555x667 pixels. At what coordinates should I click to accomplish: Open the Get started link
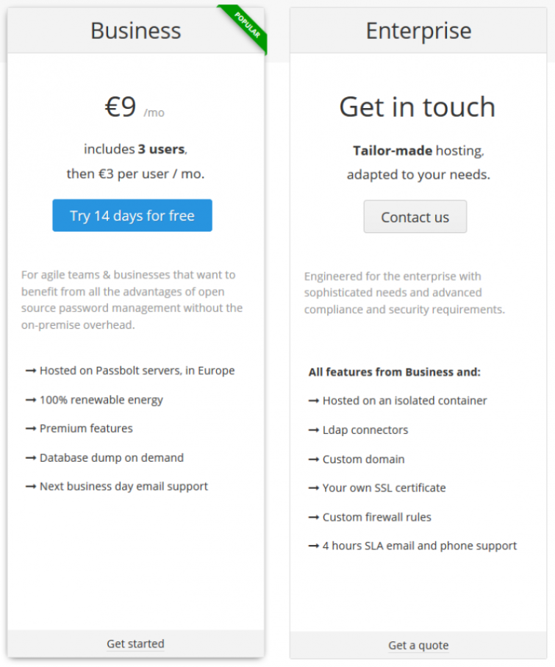pos(135,643)
